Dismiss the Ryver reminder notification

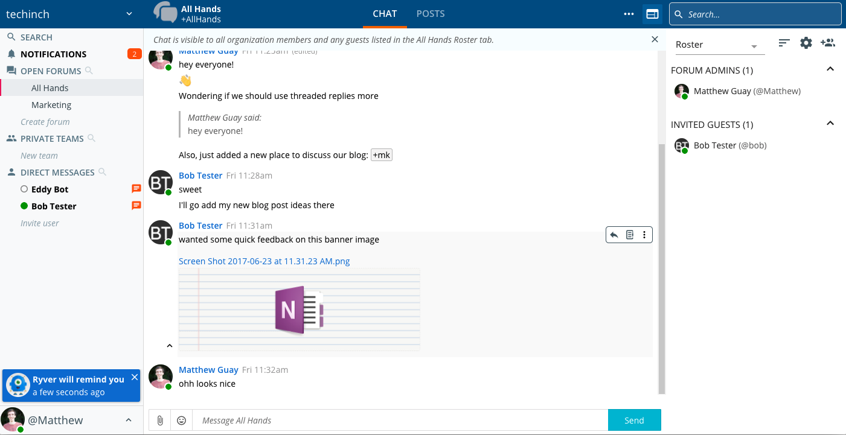pyautogui.click(x=135, y=377)
